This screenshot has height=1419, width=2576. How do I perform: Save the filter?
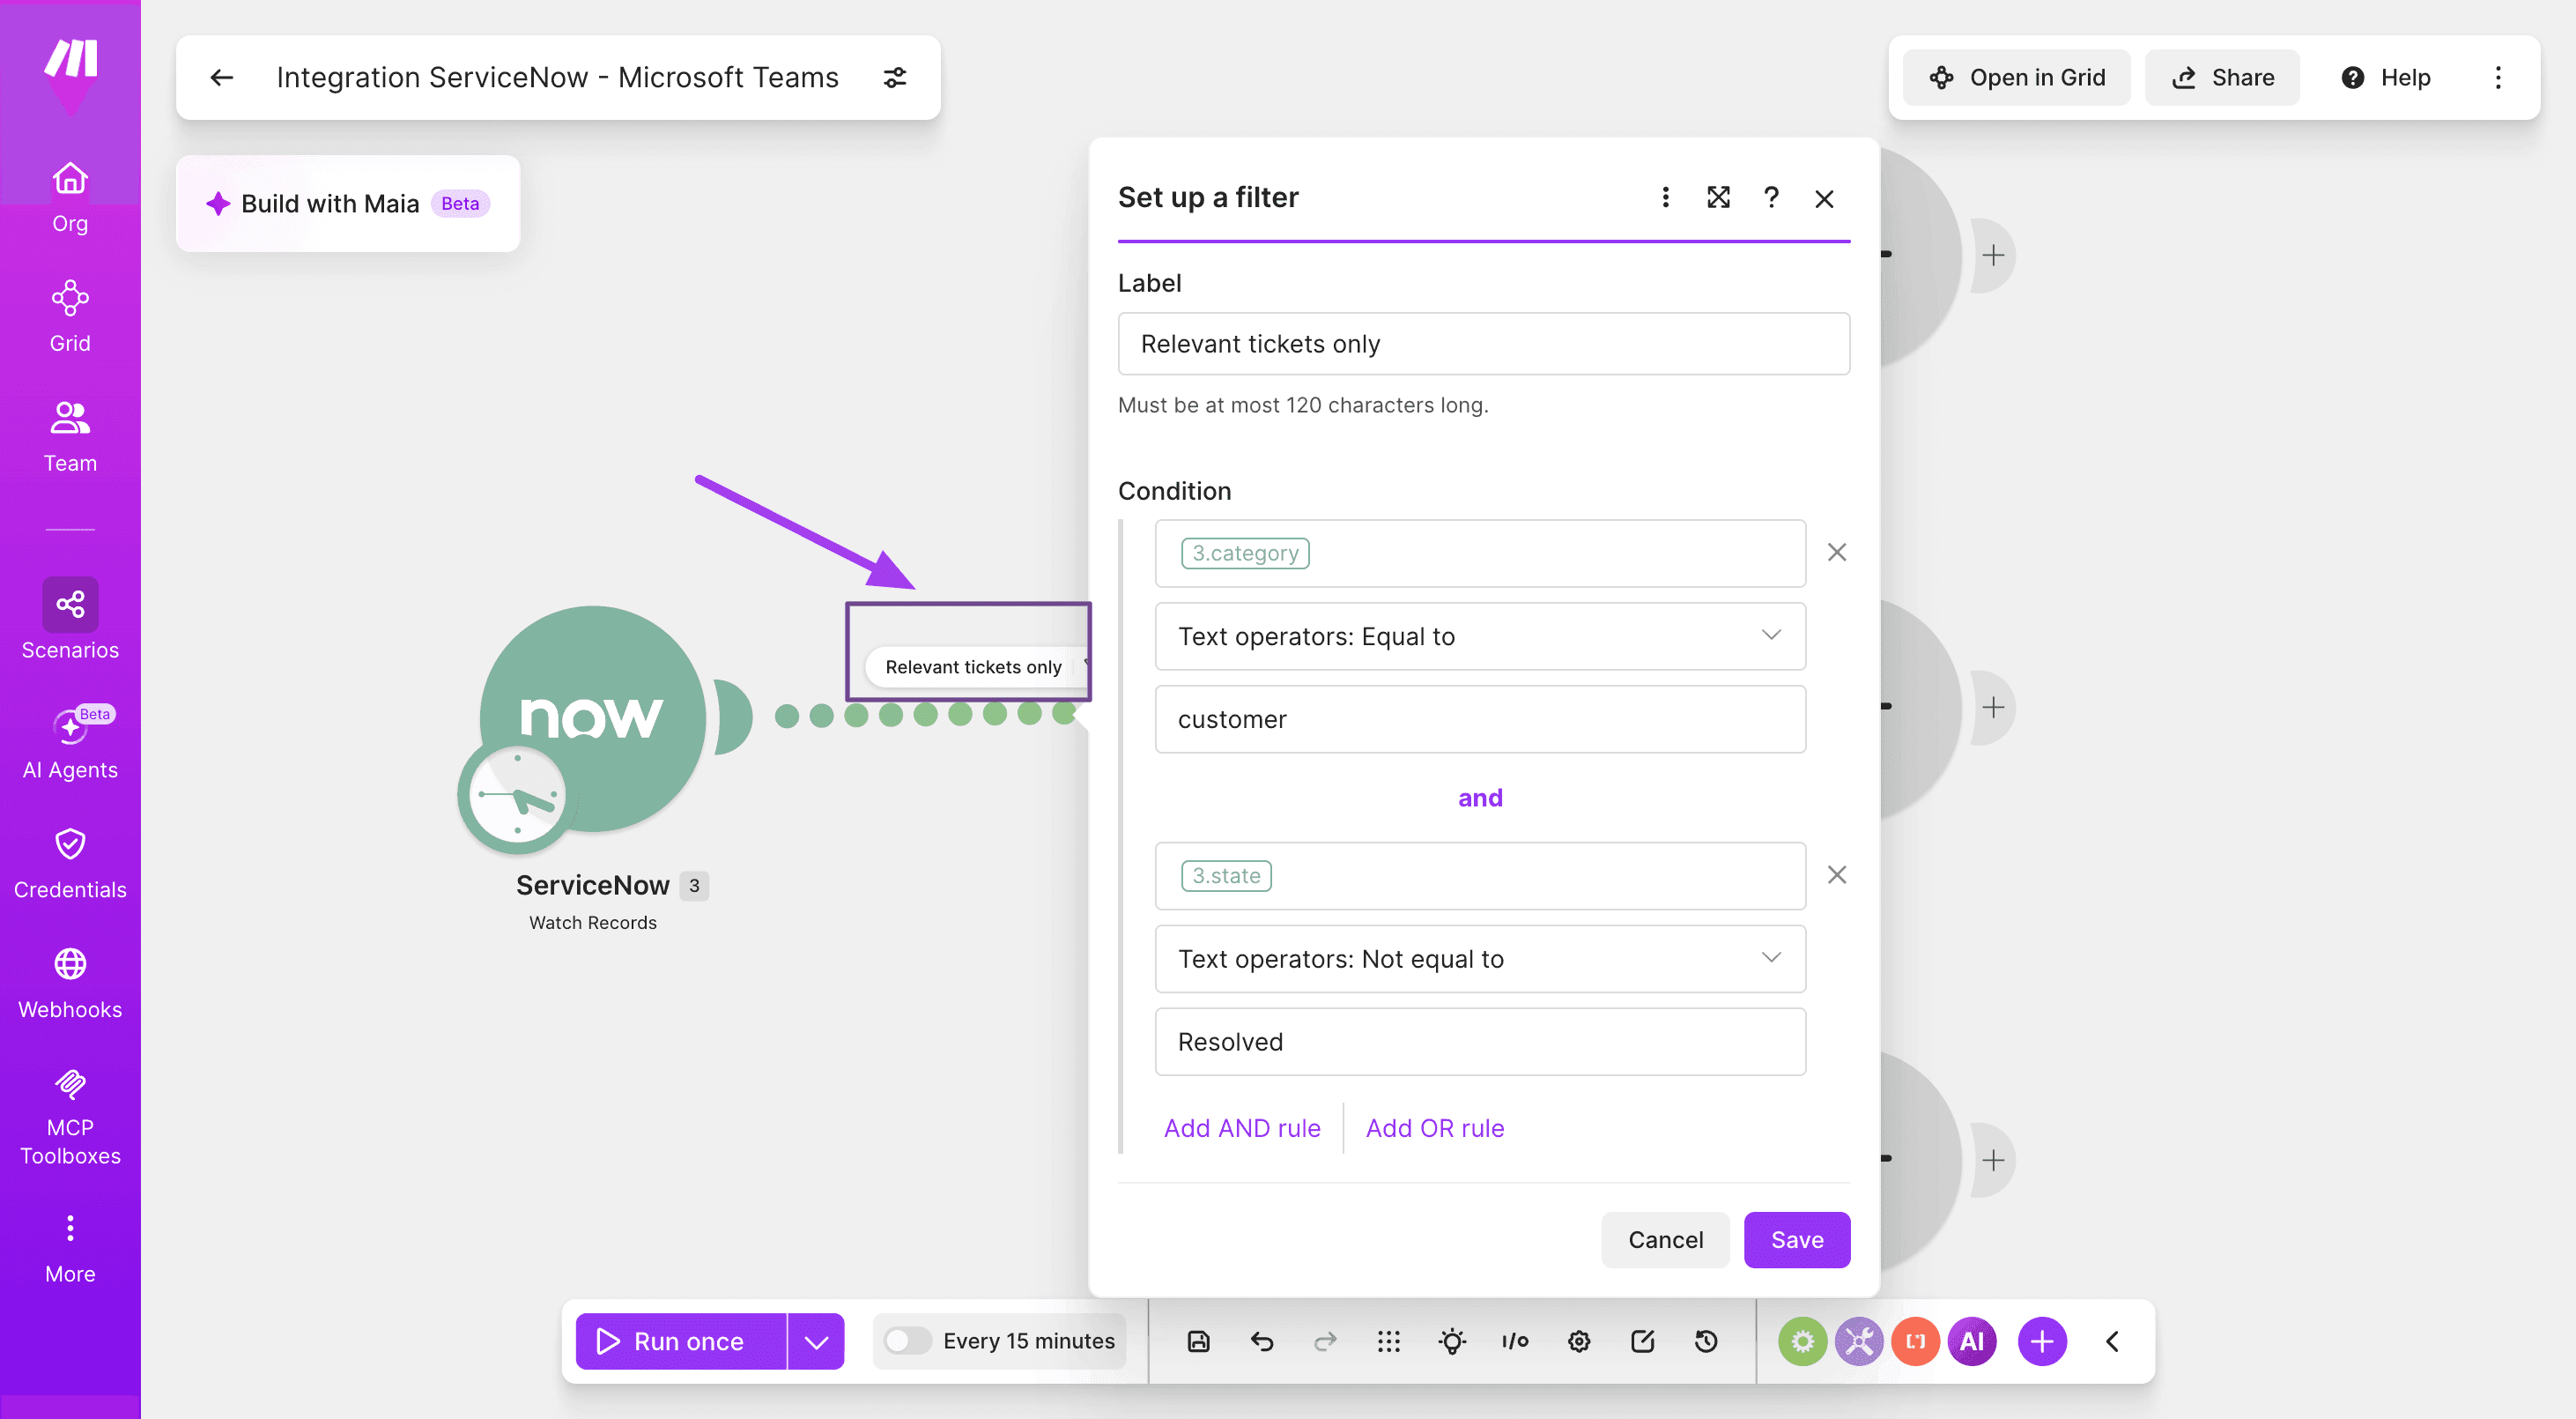(1797, 1240)
